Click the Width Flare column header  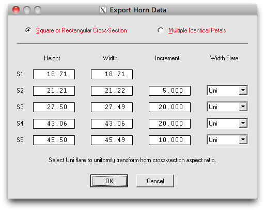(224, 58)
